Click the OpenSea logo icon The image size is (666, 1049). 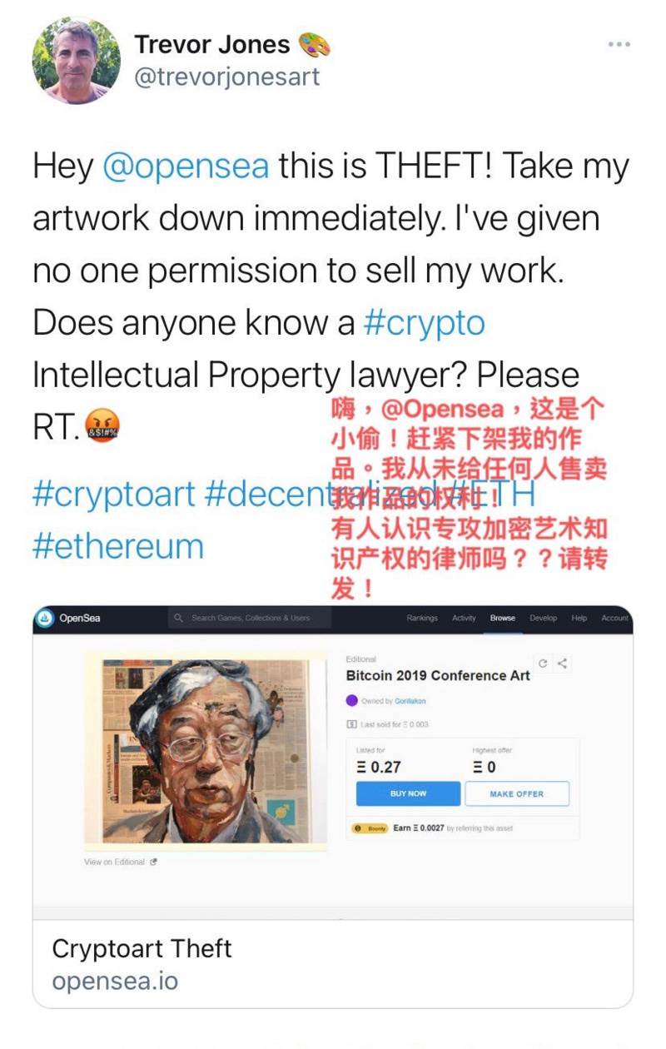coord(44,618)
